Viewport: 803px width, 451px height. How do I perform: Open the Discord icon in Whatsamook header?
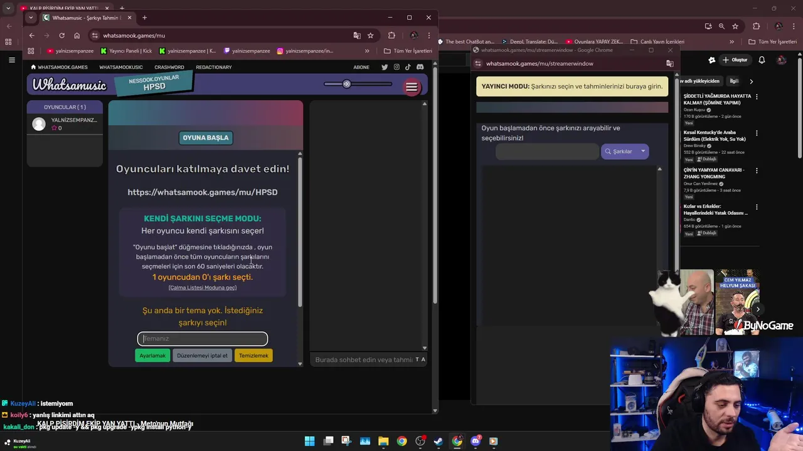[x=420, y=67]
